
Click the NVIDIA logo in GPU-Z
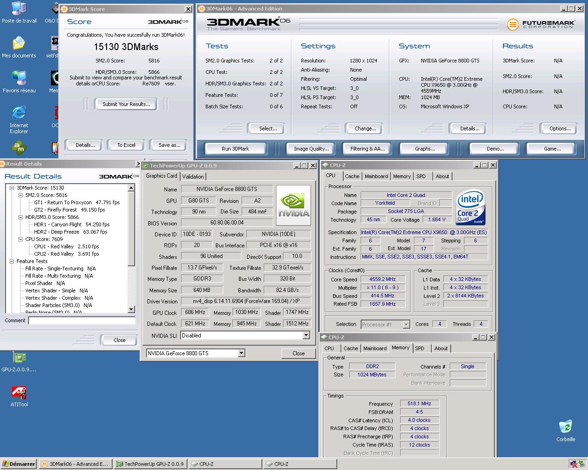coord(294,205)
